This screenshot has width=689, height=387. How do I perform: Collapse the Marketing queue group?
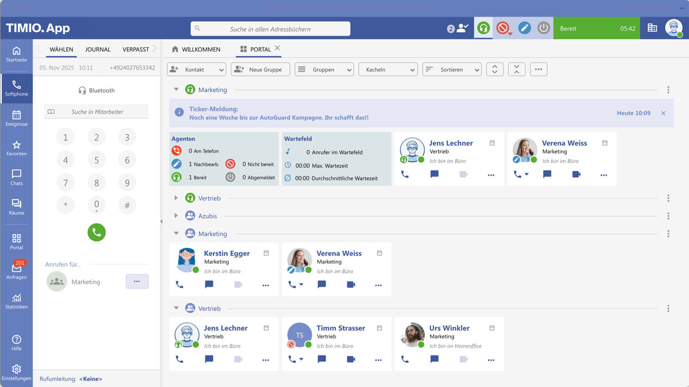click(x=176, y=89)
